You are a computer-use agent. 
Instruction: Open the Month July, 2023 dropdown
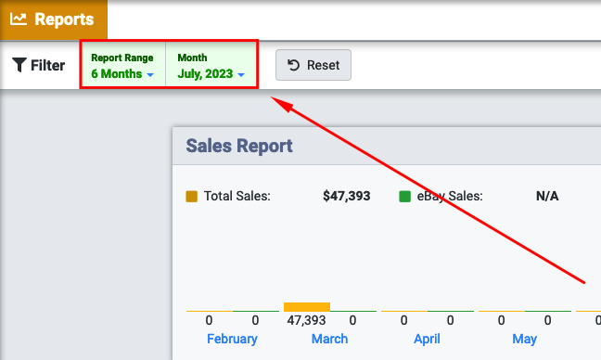(211, 65)
